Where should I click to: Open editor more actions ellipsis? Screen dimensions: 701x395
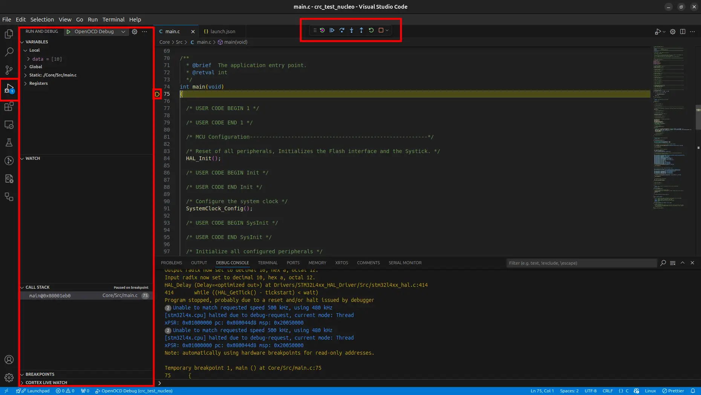click(692, 32)
